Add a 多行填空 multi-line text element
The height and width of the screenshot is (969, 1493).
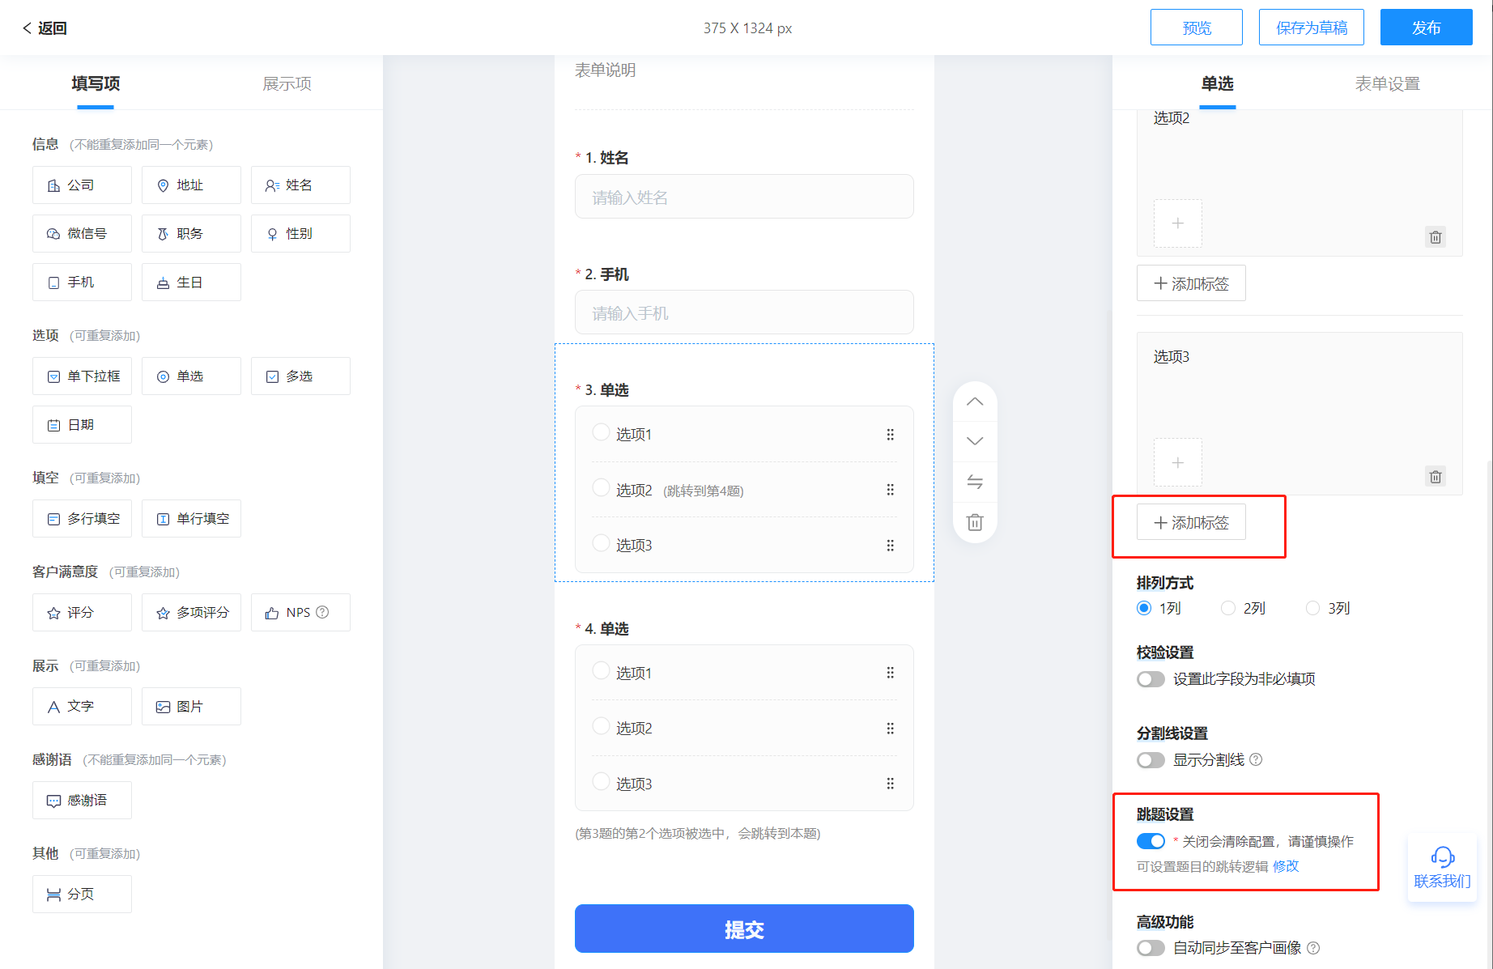(82, 519)
